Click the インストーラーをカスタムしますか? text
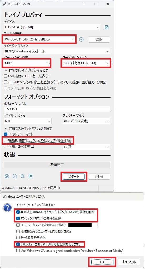Viewport: 145px width, 269px height. [x=36, y=205]
